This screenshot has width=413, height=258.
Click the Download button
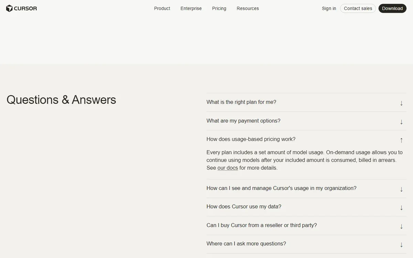pos(392,9)
